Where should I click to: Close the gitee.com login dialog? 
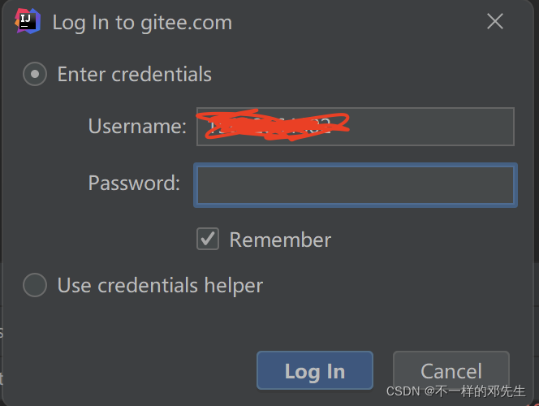point(495,21)
